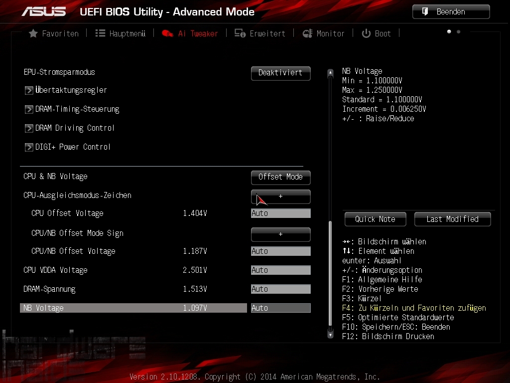
Task: Click the arrow icon beside DRAM-Timing-Steuerung
Action: [x=29, y=109]
